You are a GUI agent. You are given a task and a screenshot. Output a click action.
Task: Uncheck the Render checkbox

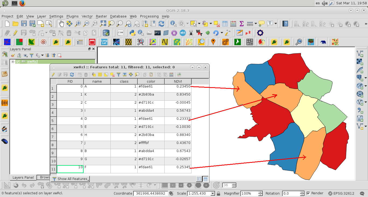309,193
